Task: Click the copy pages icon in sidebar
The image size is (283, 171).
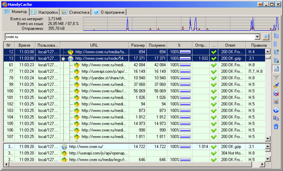Action: click(276, 118)
